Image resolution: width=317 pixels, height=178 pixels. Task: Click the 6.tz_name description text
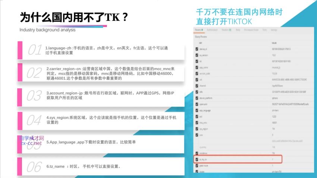tap(84, 166)
